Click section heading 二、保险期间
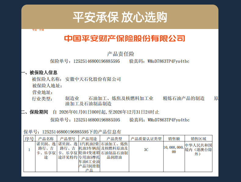This screenshot has height=182, width=241. (x=35, y=112)
